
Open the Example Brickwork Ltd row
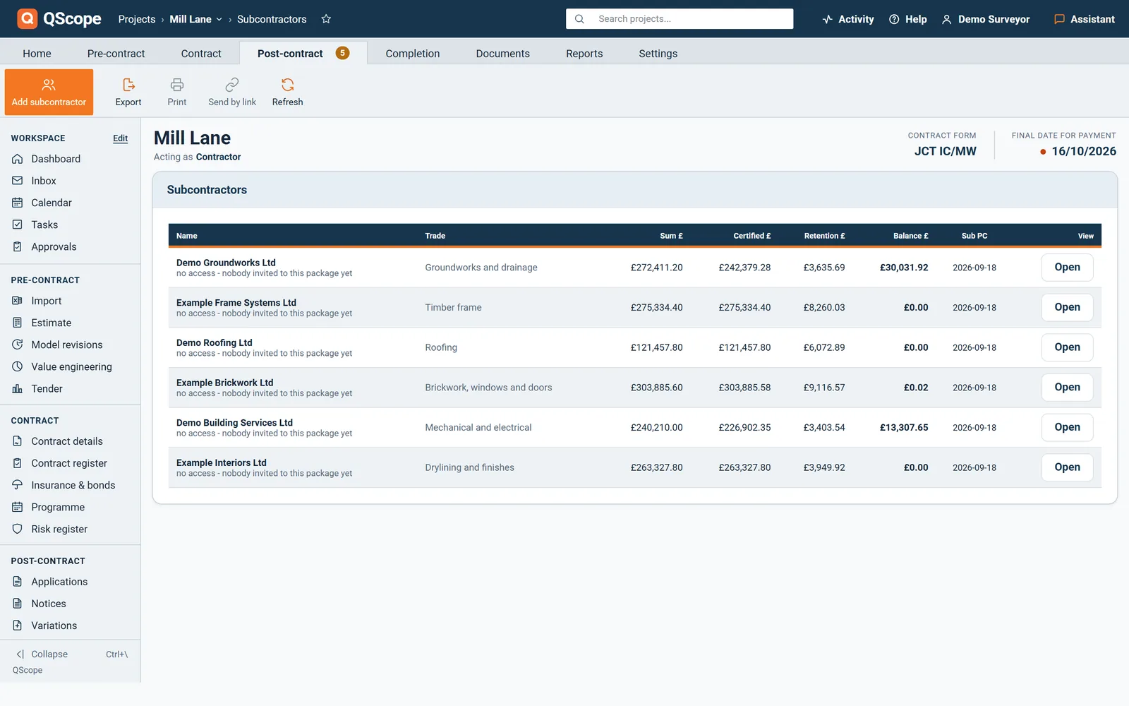1067,388
